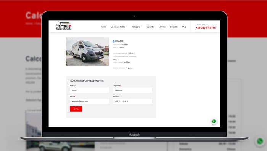The height and width of the screenshot is (151, 267).
Task: Click the 1 giorno rental duration text
Action: tap(129, 68)
